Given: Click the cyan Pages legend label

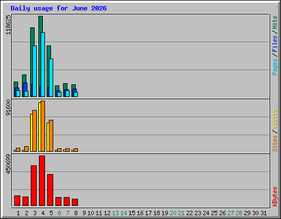Looking at the screenshot, I should tap(275, 67).
